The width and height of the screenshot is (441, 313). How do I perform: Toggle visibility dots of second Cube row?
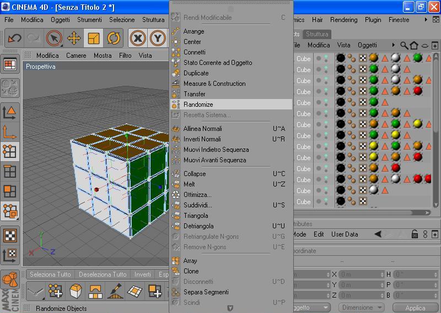[326, 69]
